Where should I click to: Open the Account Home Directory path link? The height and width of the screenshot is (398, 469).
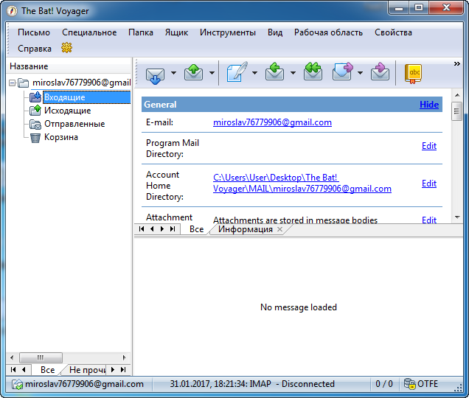(302, 183)
